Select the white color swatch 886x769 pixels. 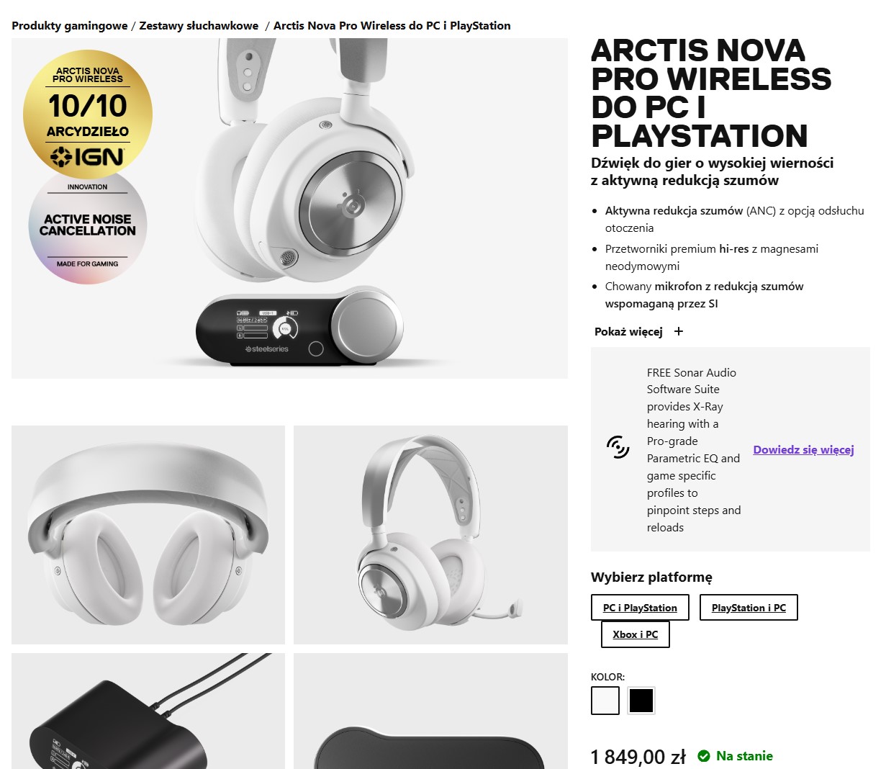tap(605, 701)
